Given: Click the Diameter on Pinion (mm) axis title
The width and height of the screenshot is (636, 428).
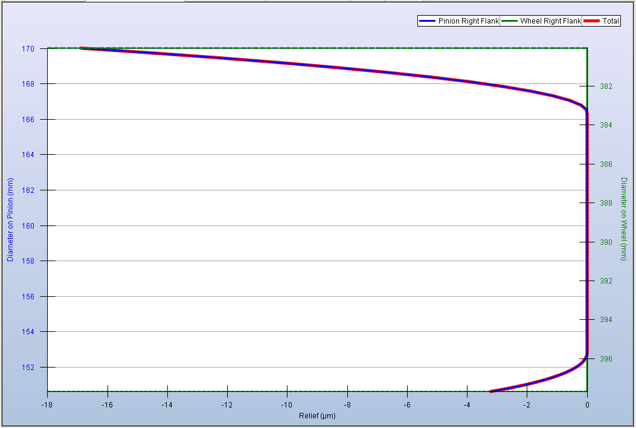Looking at the screenshot, I should [10, 219].
